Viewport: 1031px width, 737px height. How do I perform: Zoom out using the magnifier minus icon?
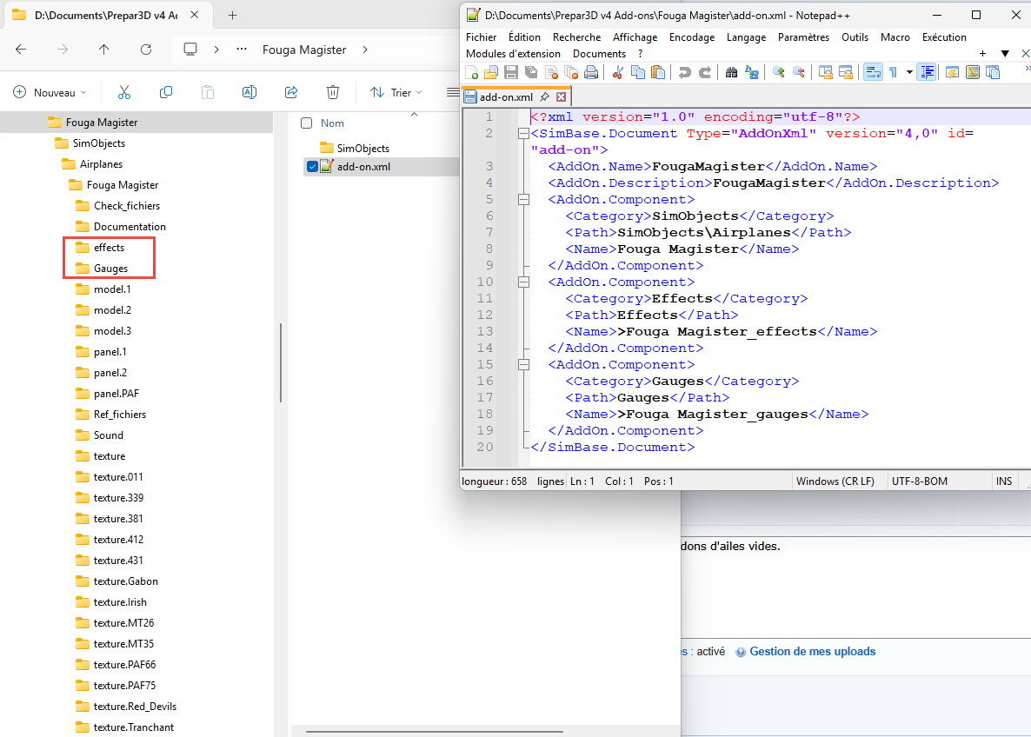pyautogui.click(x=799, y=72)
